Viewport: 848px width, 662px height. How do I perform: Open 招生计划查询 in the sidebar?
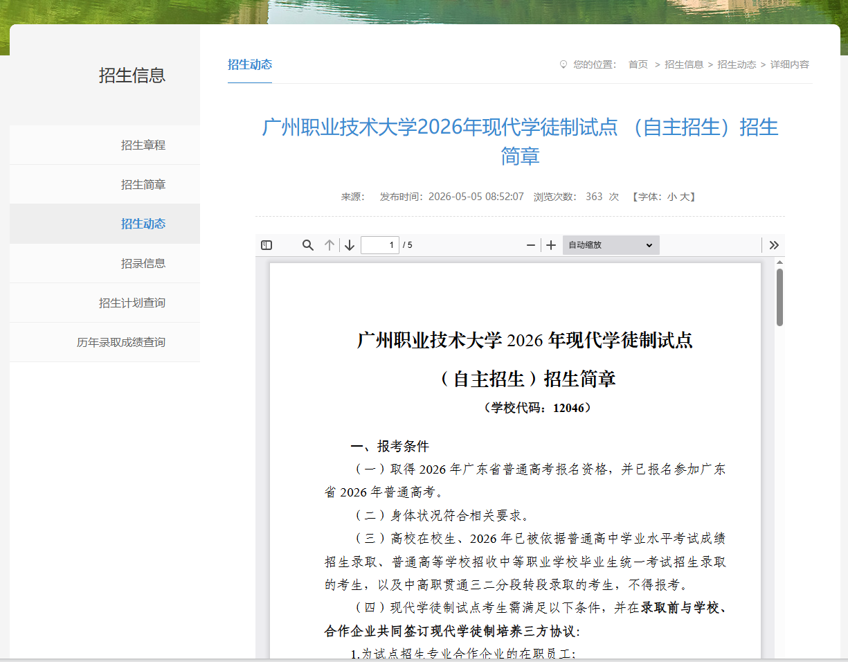click(132, 303)
